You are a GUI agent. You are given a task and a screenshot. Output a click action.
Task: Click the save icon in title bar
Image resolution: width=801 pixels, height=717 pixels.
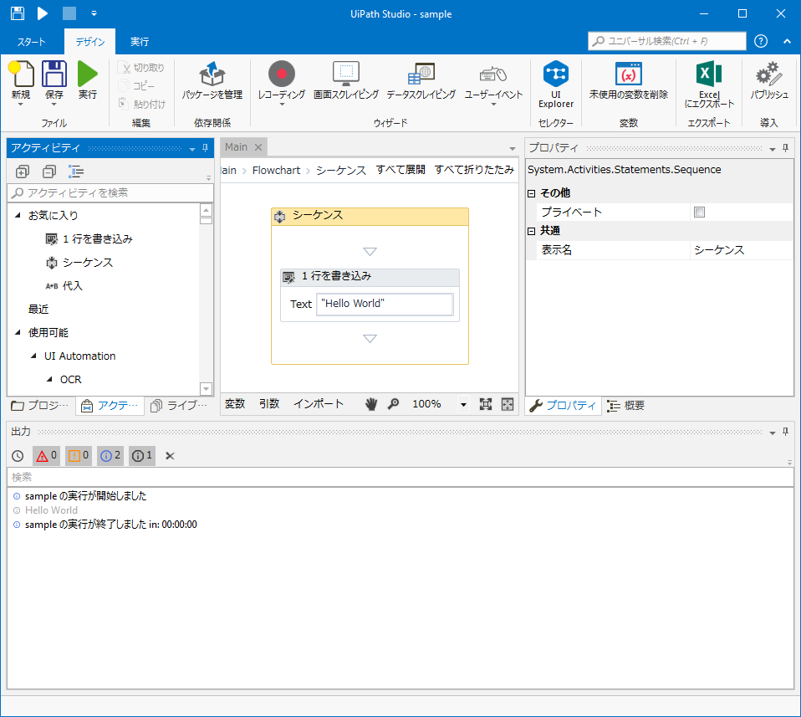coord(18,13)
